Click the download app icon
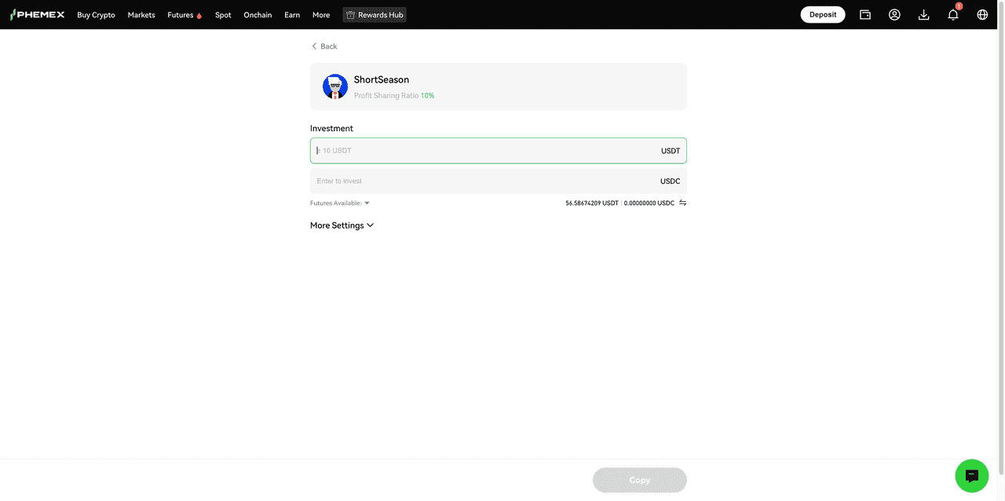The height and width of the screenshot is (501, 1005). pyautogui.click(x=923, y=14)
